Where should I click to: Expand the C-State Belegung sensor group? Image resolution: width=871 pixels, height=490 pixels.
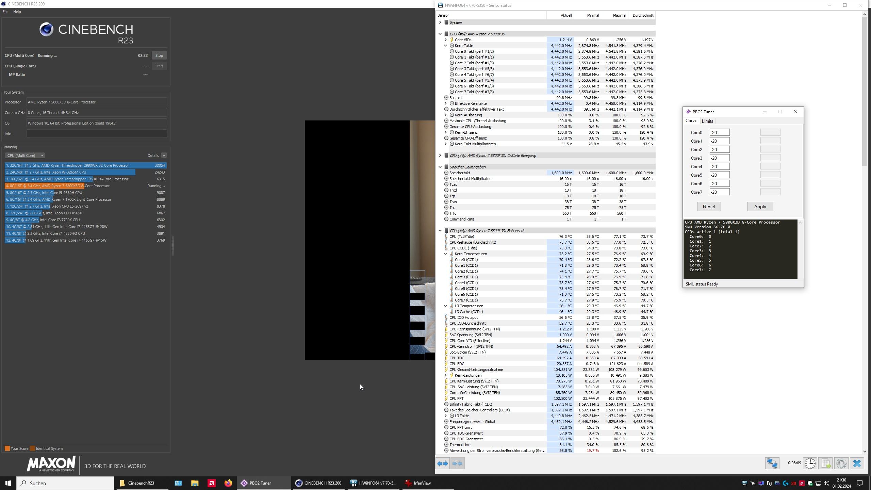click(x=440, y=156)
